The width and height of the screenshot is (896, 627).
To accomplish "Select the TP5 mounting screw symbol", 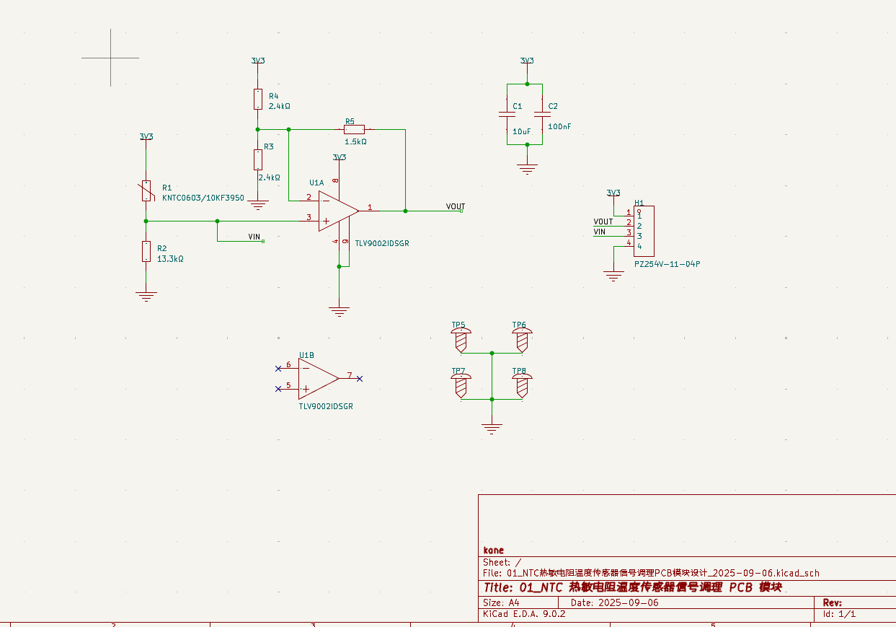I will pyautogui.click(x=459, y=338).
